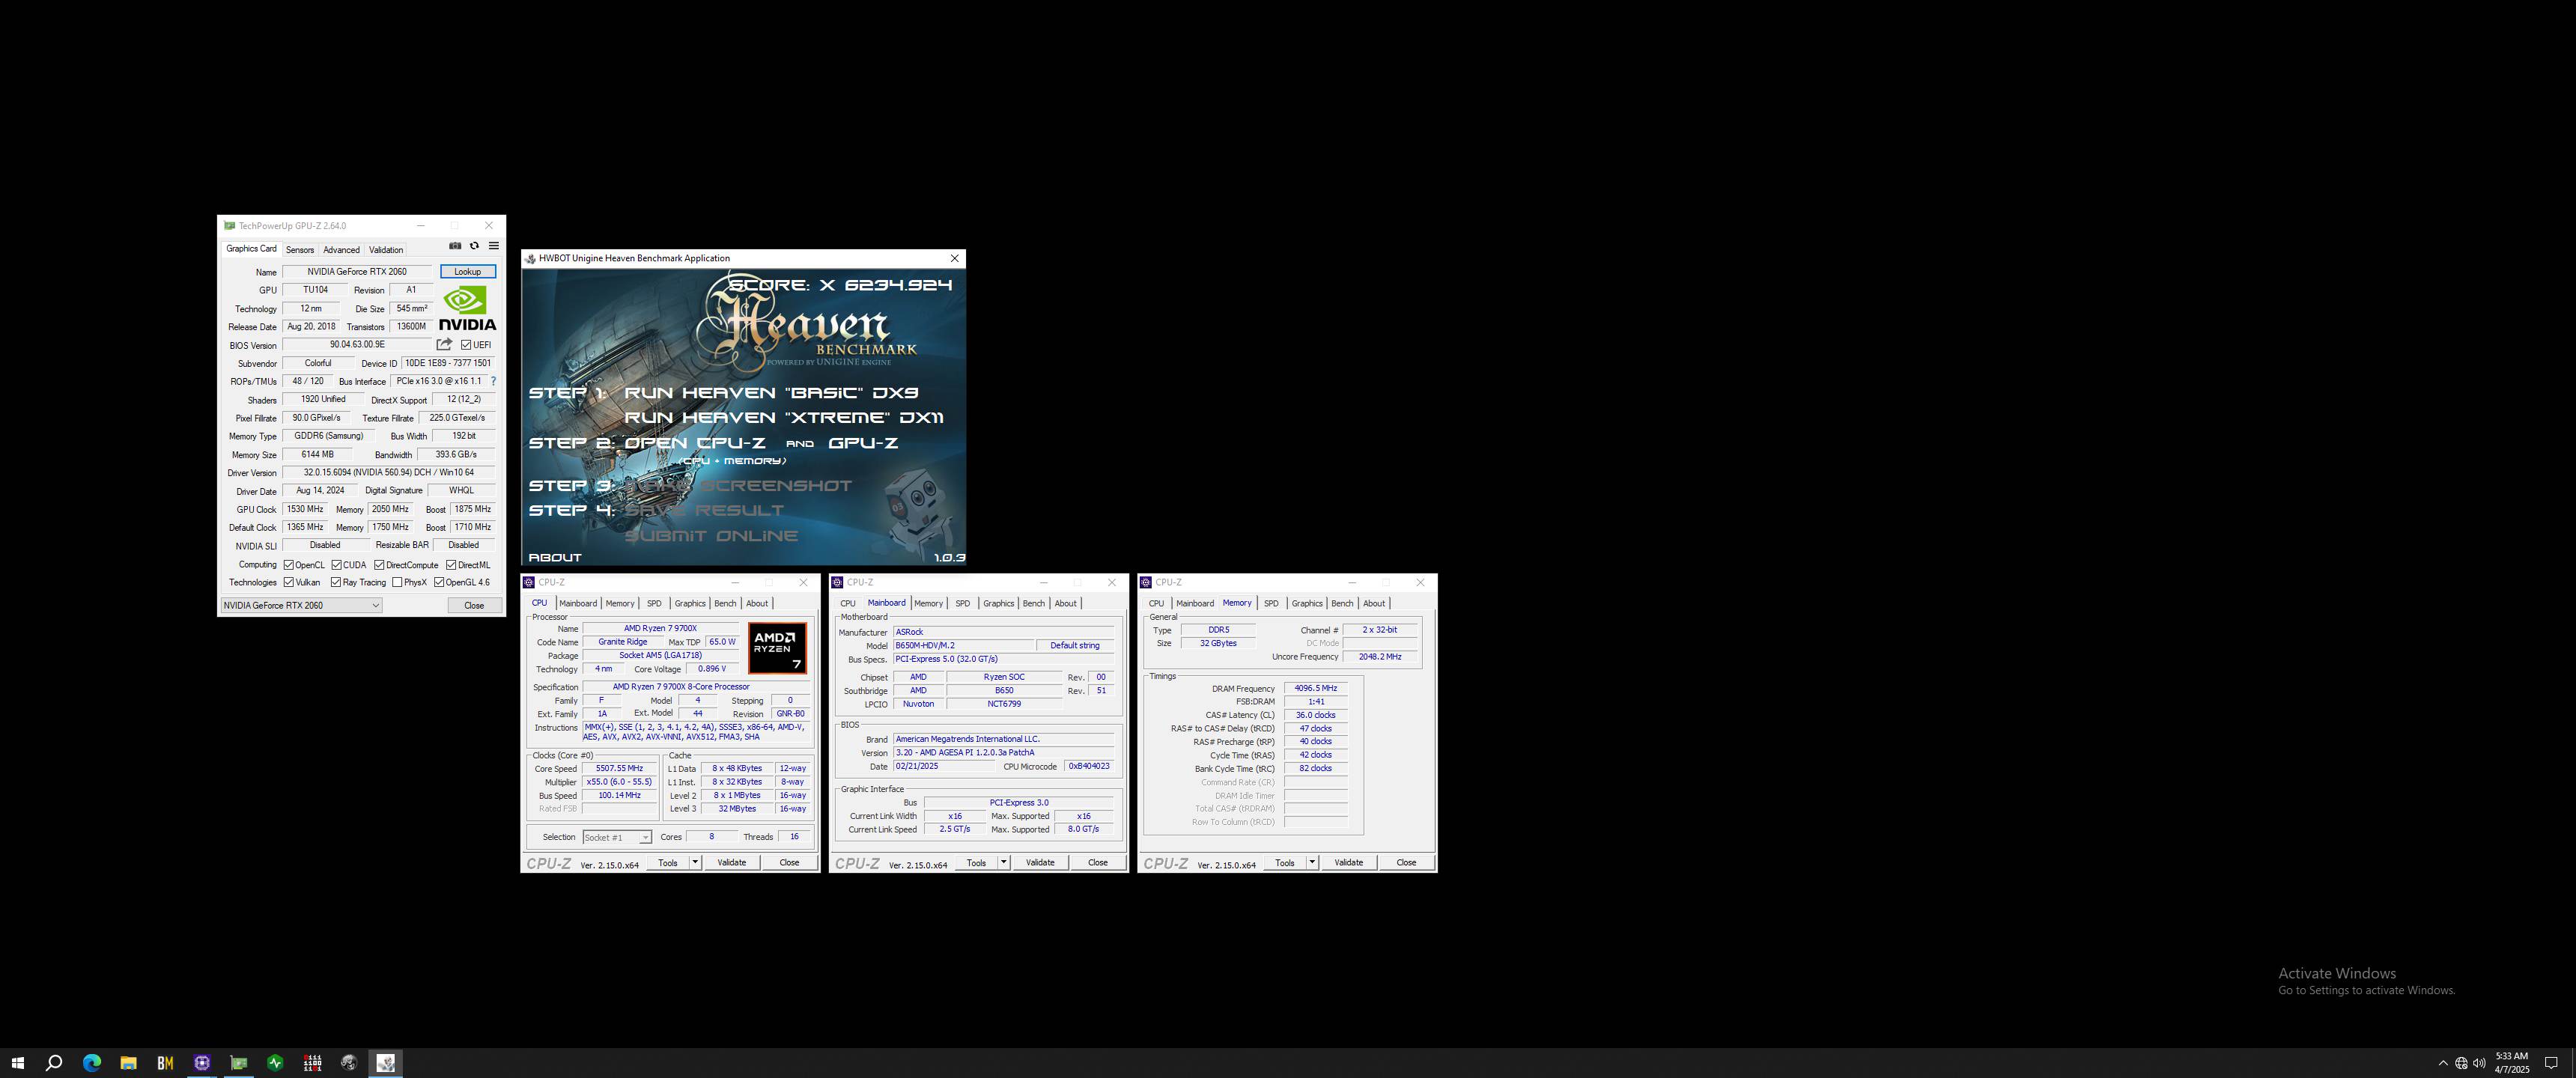Click Open CPU-Z link in Heaven step 2
This screenshot has height=1078, width=2576.
point(695,443)
